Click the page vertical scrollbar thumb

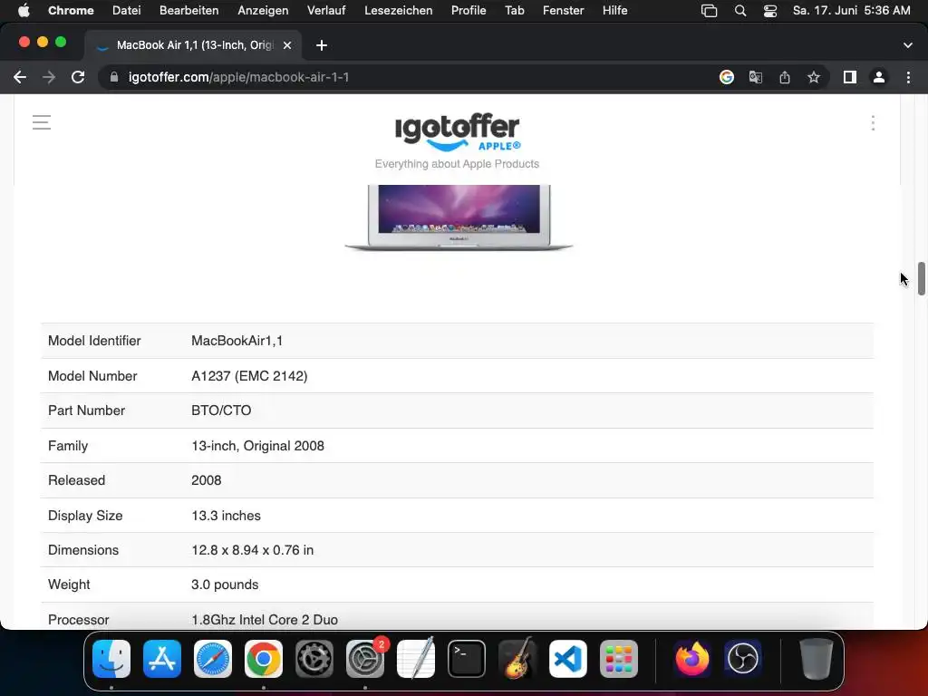(x=922, y=278)
